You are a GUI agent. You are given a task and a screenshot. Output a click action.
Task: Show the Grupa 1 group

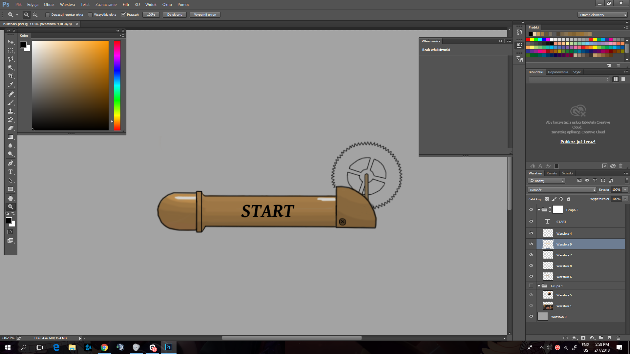click(532, 285)
